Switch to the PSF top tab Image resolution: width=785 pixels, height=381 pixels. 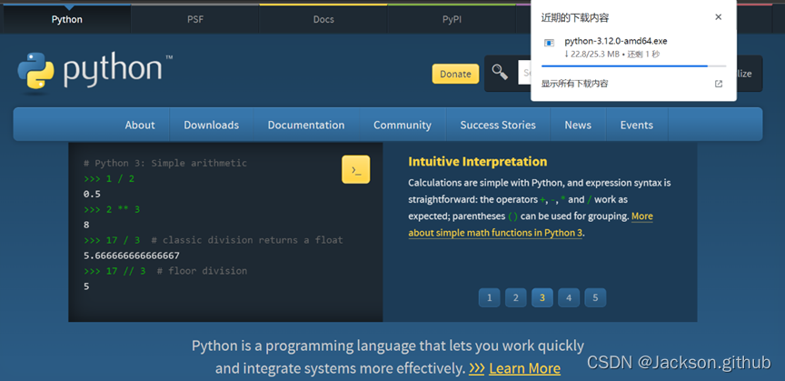[x=195, y=19]
